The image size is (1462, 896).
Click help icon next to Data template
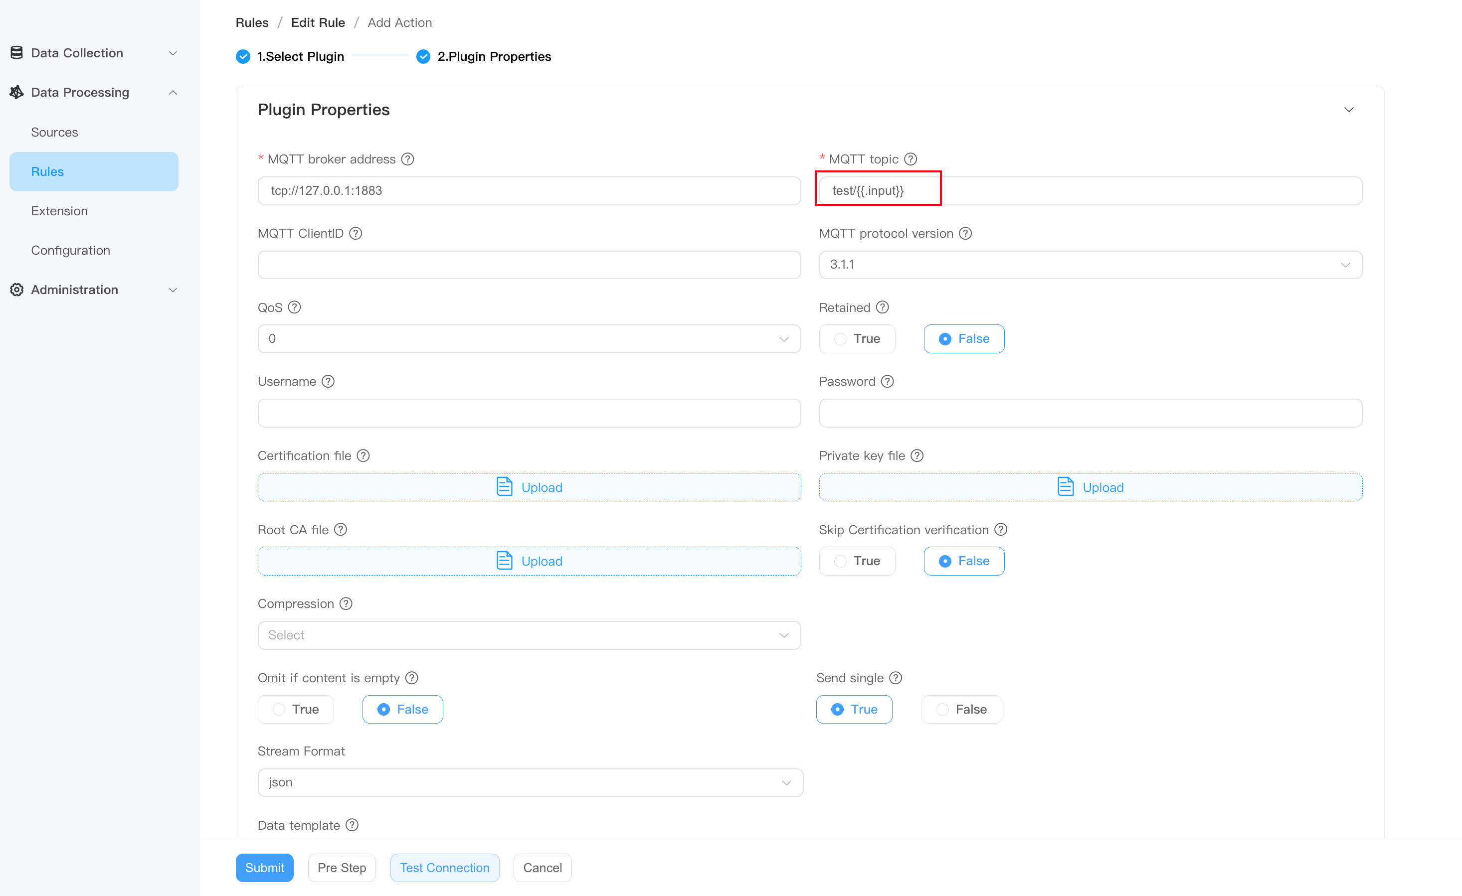pyautogui.click(x=352, y=825)
